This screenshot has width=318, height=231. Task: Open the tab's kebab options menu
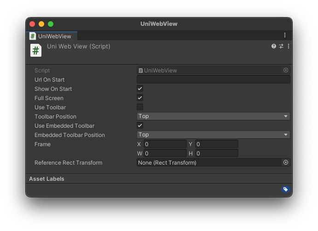285,36
